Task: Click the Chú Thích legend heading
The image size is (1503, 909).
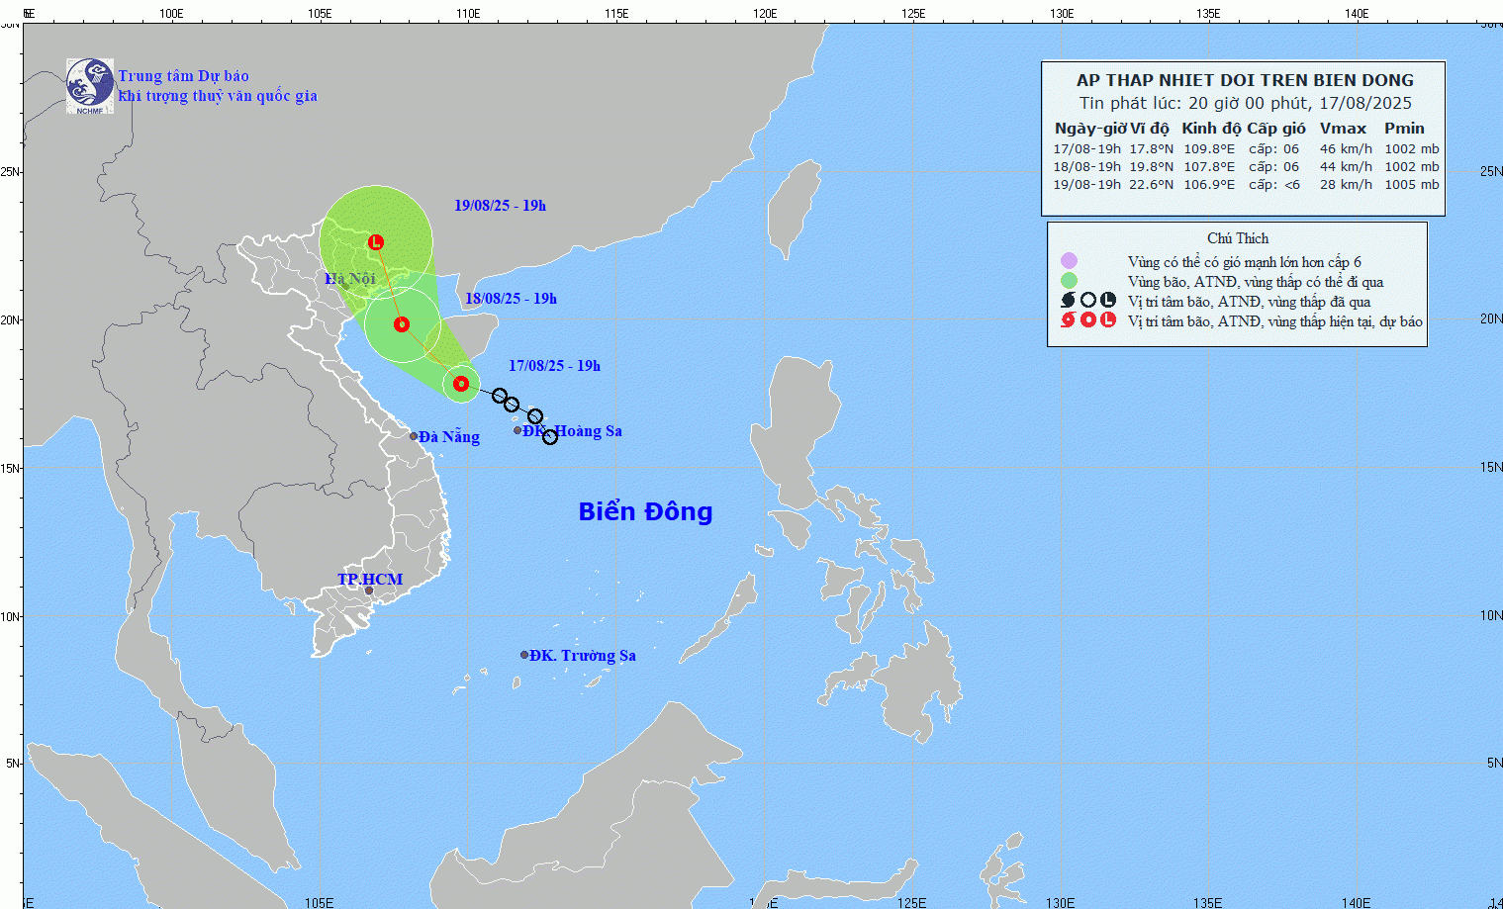Action: tap(1237, 238)
